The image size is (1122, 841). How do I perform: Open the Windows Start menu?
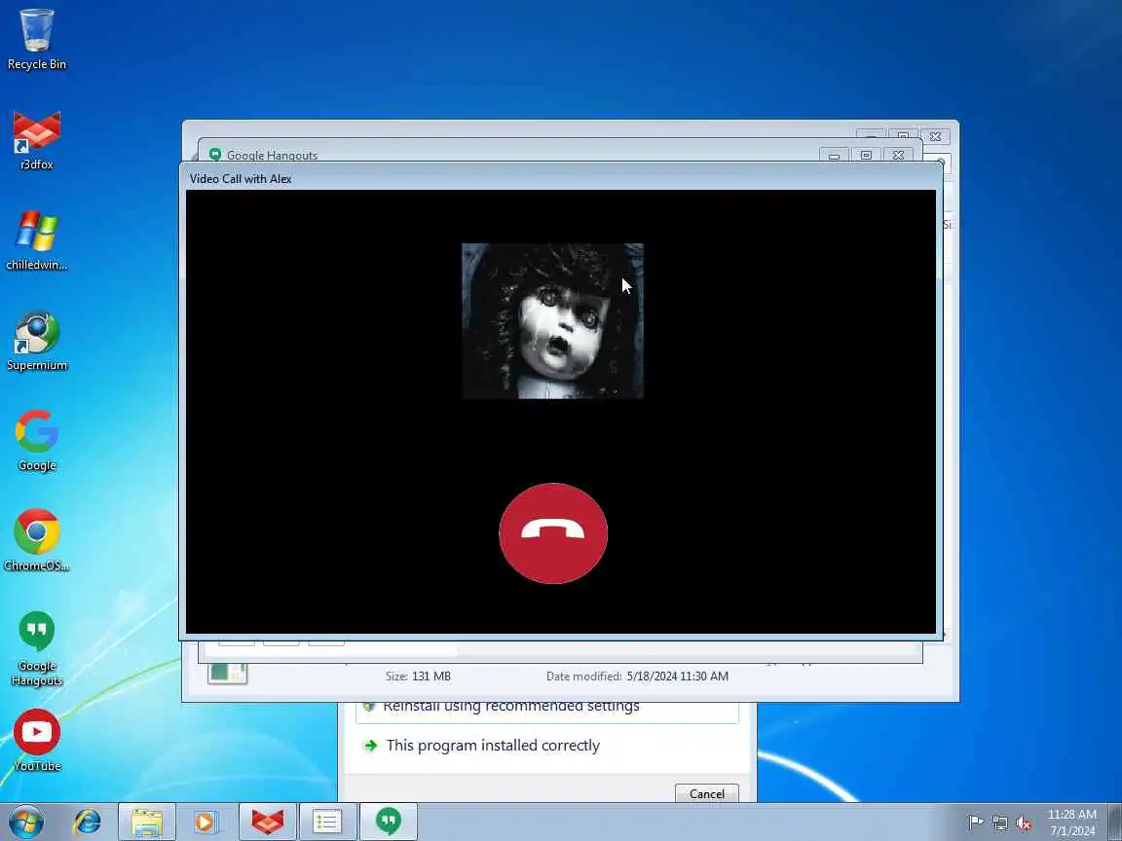26,822
